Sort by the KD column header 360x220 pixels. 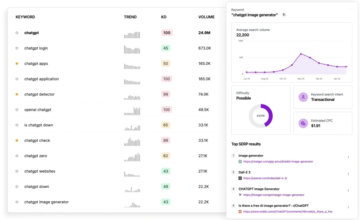pos(164,17)
